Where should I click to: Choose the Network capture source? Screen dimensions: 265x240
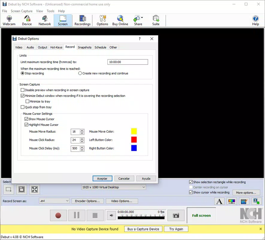[45, 20]
